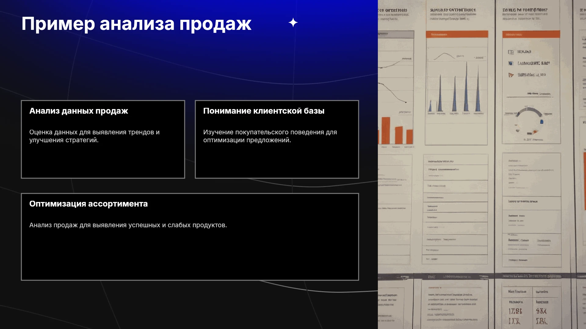Click the text "Изучение покупательского поведения" paragraph
This screenshot has width=586, height=329.
pos(270,136)
